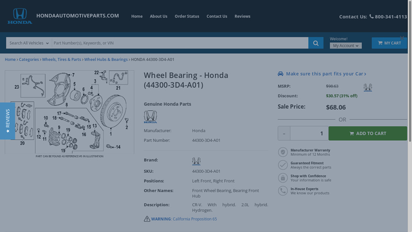
Task: Click the part number search input field
Action: click(179, 43)
